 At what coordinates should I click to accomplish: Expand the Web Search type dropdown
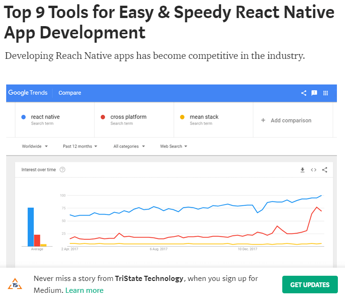click(173, 146)
